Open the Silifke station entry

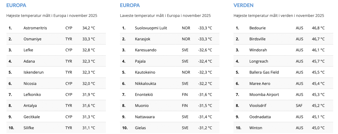coord(29,128)
